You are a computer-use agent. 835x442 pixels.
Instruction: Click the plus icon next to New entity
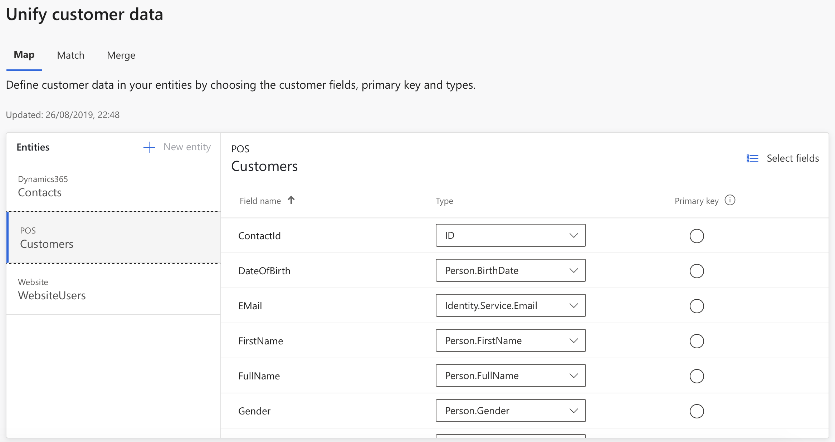(x=149, y=147)
